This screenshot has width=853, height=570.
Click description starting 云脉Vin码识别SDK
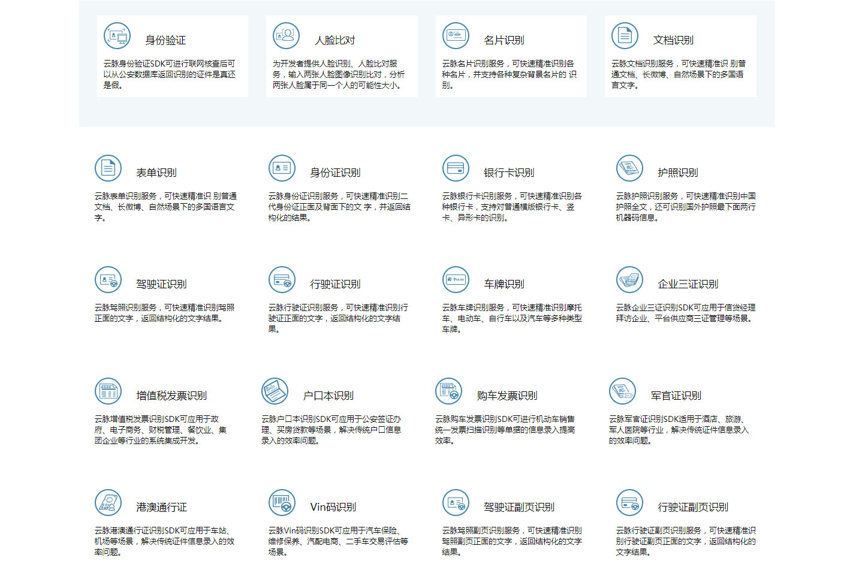click(x=338, y=541)
